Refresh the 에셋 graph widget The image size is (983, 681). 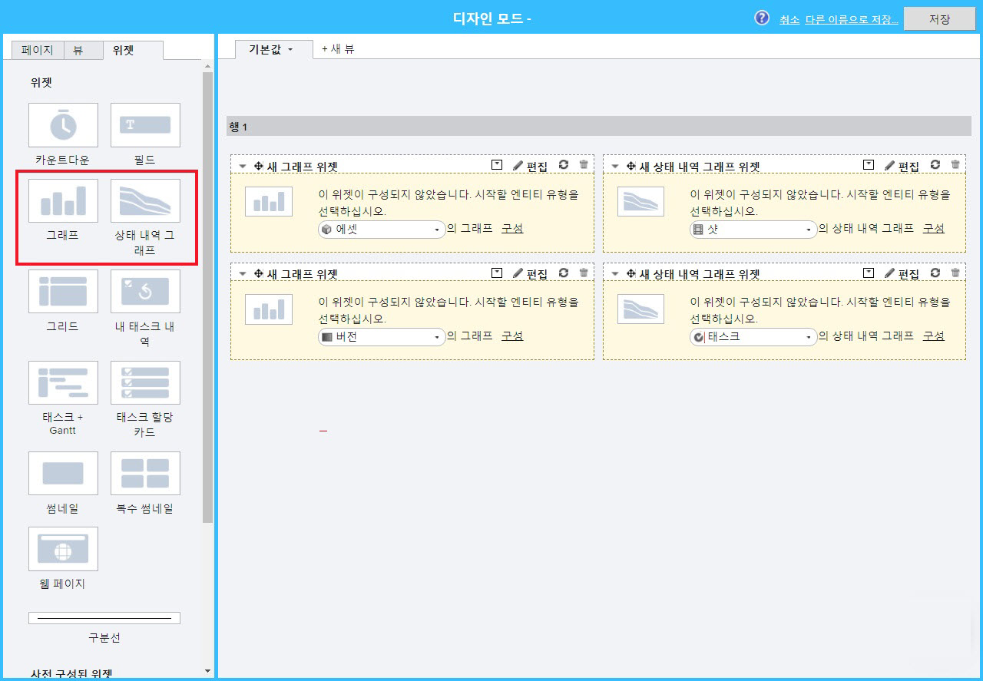[x=564, y=165]
